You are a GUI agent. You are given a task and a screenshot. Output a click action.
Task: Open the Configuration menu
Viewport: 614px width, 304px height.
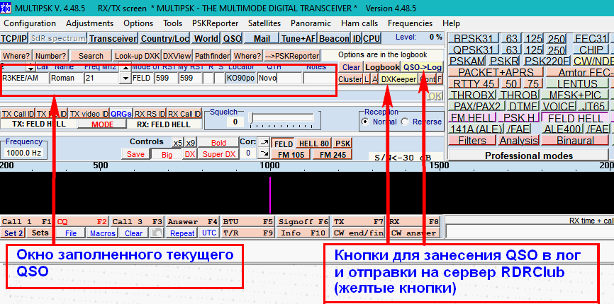30,23
